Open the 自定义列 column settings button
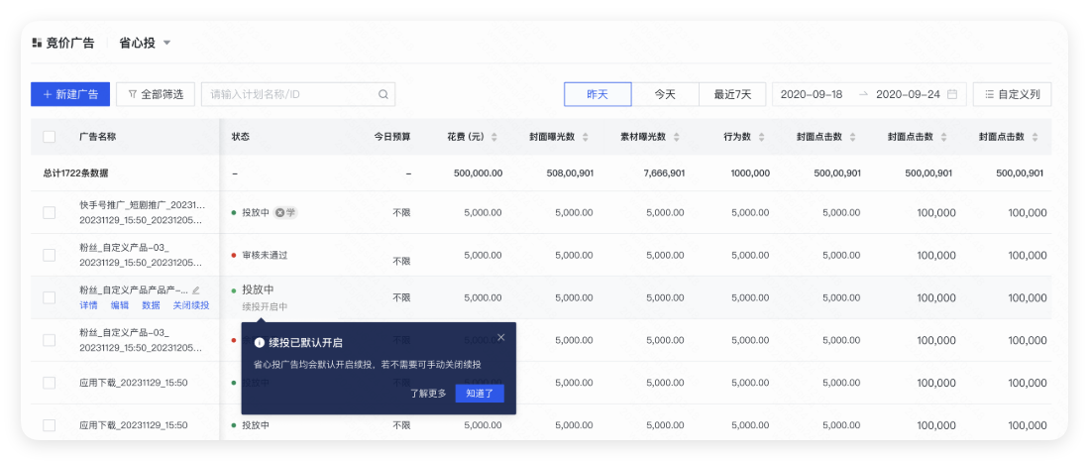This screenshot has width=1089, height=461. pos(1012,94)
